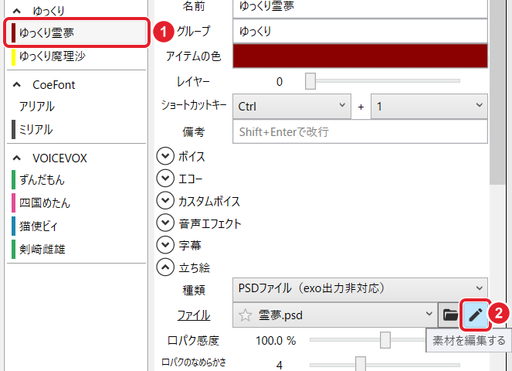The width and height of the screenshot is (512, 371).
Task: Collapse the CoeFont group
Action: coord(17,85)
